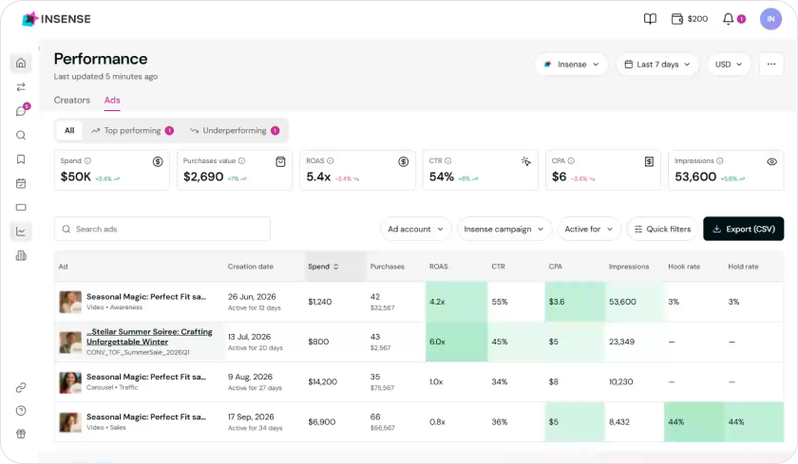Screen dimensions: 798x464
Task: Open the notifications bell
Action: tap(729, 19)
